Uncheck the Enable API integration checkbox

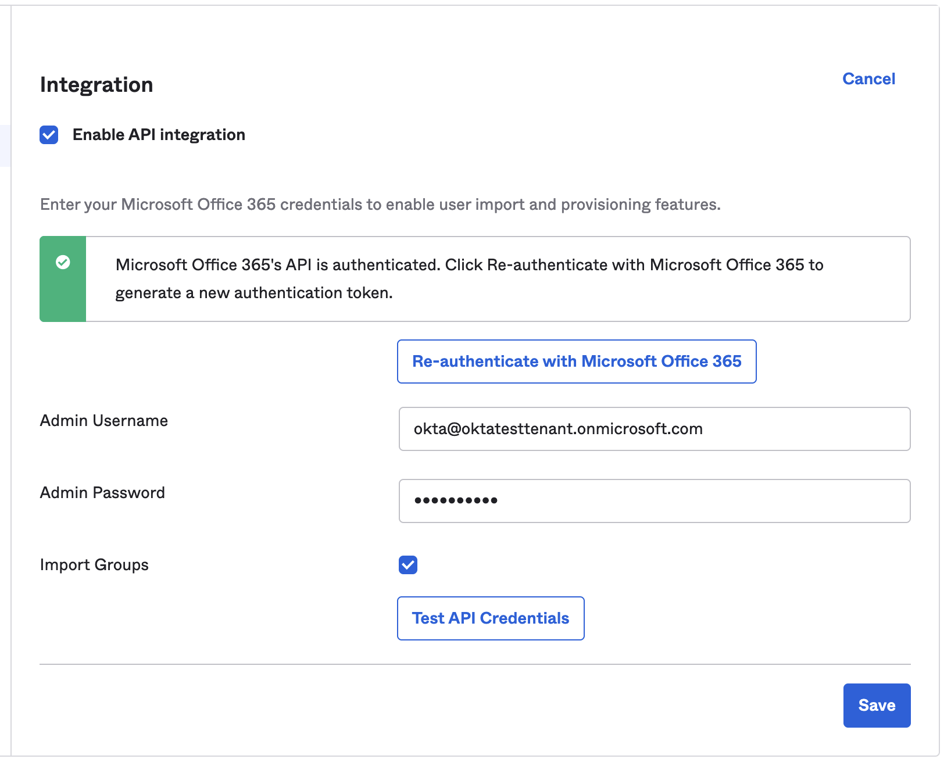[x=49, y=135]
